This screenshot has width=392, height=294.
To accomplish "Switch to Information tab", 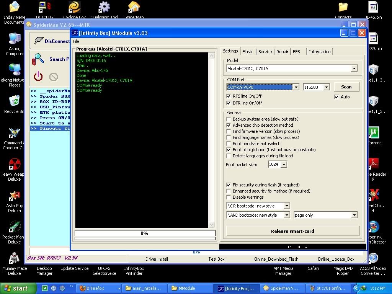I will pos(320,52).
